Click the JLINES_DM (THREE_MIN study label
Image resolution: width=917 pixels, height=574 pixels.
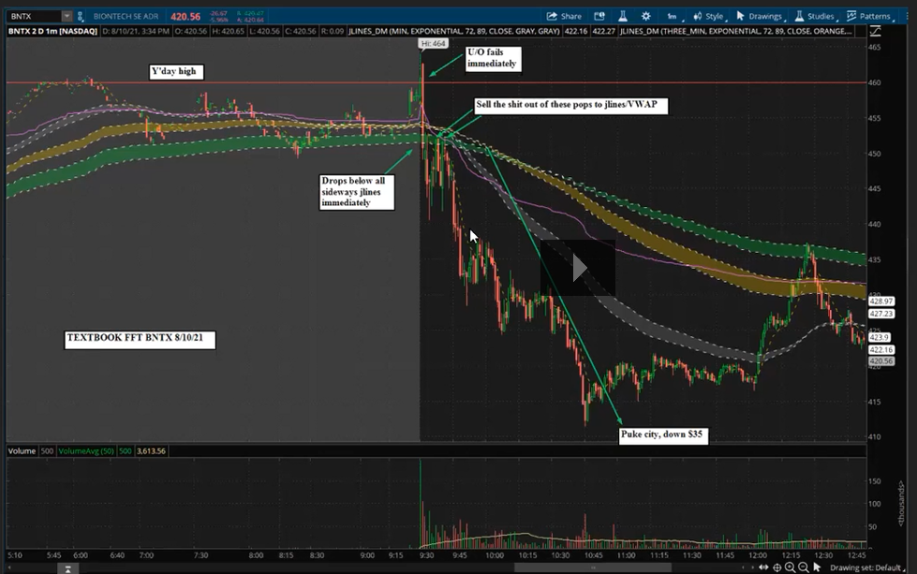pyautogui.click(x=735, y=31)
